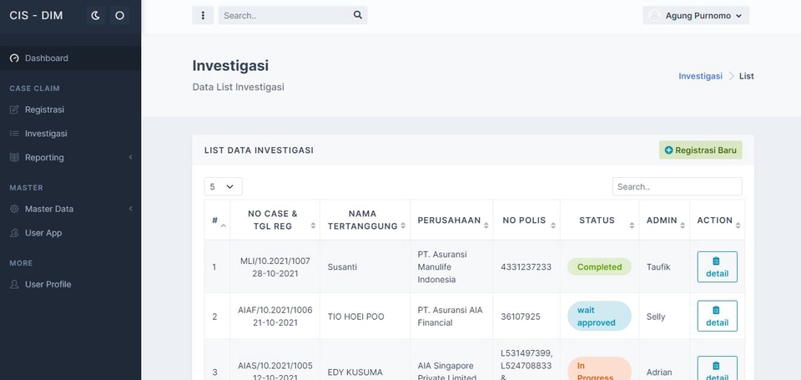Sort by No Case & Tgl Reg column
This screenshot has height=380, width=801.
click(275, 220)
